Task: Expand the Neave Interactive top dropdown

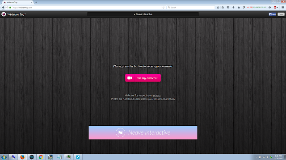Action: (143, 14)
